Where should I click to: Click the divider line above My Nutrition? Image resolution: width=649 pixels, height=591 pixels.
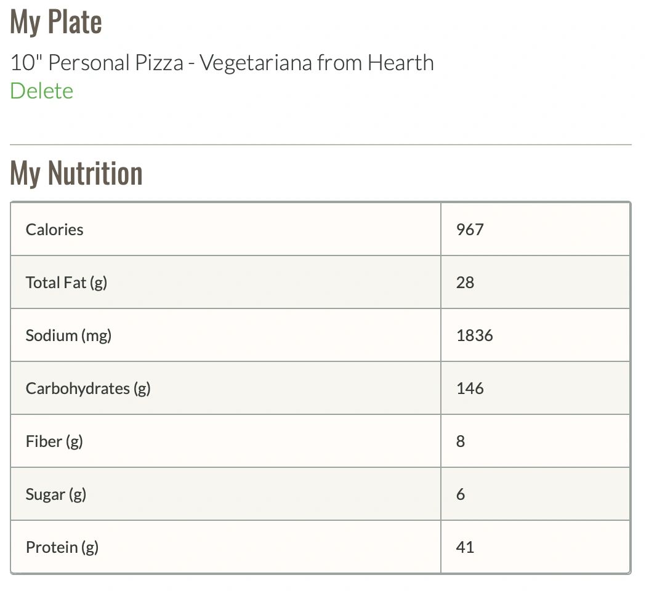point(320,145)
